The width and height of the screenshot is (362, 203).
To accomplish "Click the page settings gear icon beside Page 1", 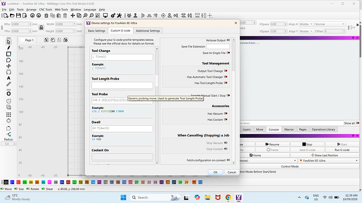I will coord(66,40).
